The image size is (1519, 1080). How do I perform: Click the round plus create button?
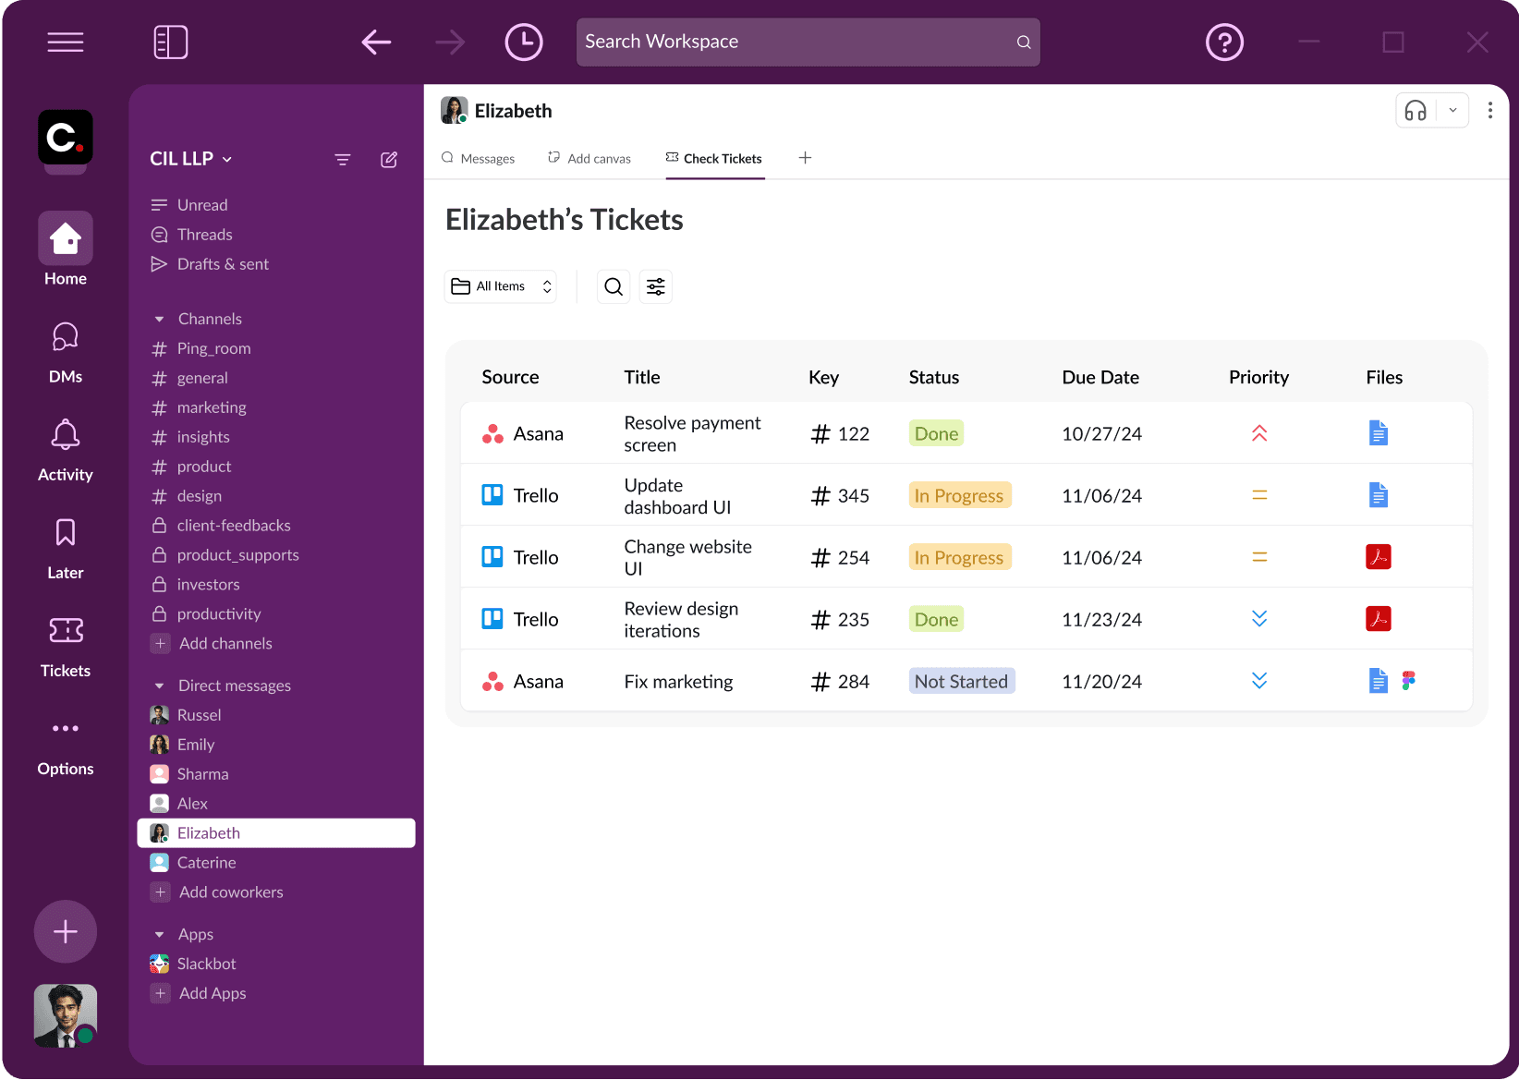point(66,931)
